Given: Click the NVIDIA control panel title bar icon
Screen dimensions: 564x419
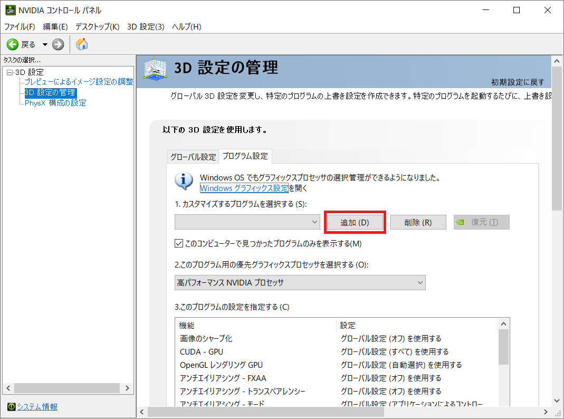Looking at the screenshot, I should click(10, 10).
